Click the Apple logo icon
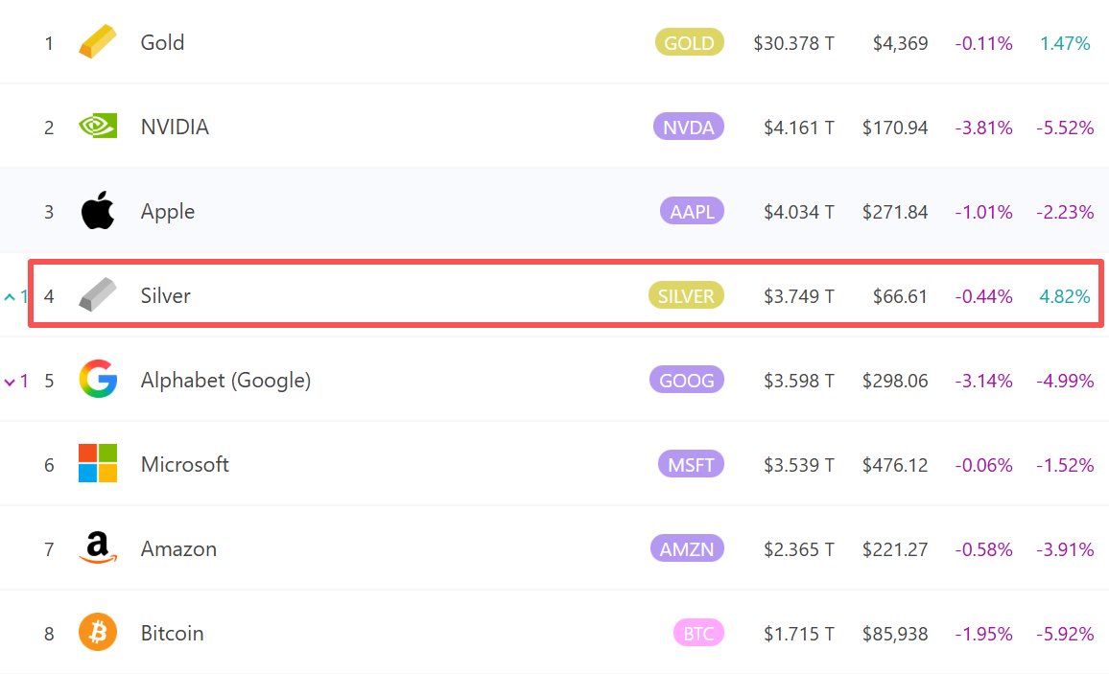Screen dimensions: 1109x674 97,211
